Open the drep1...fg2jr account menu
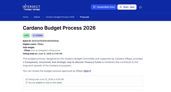This screenshot has width=171, height=92. 127,7
